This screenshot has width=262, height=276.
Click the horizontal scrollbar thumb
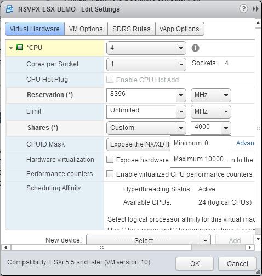click(101, 247)
